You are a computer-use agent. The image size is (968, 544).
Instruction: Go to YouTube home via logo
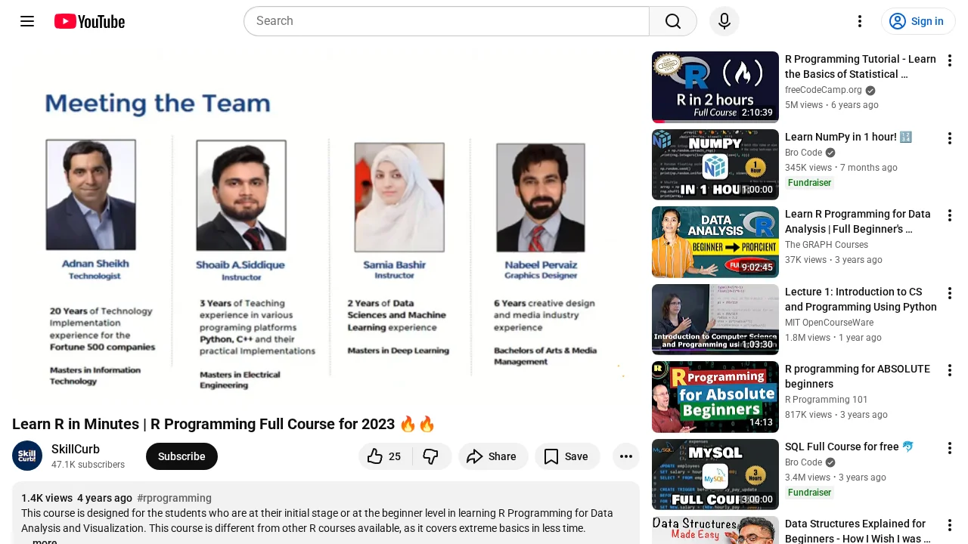click(89, 21)
